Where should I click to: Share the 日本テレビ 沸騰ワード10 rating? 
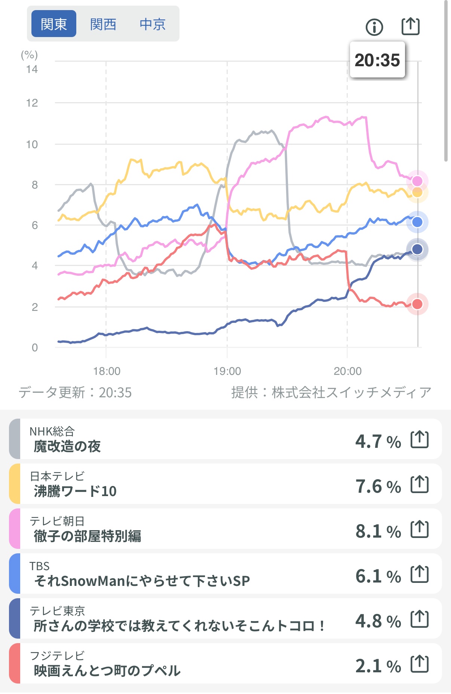pyautogui.click(x=419, y=484)
